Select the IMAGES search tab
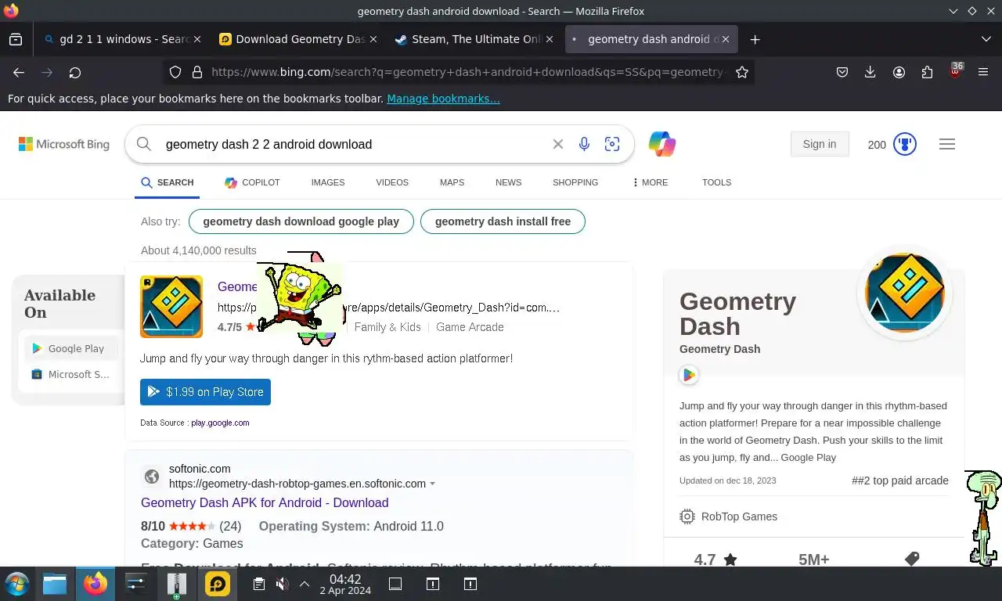 pyautogui.click(x=328, y=182)
